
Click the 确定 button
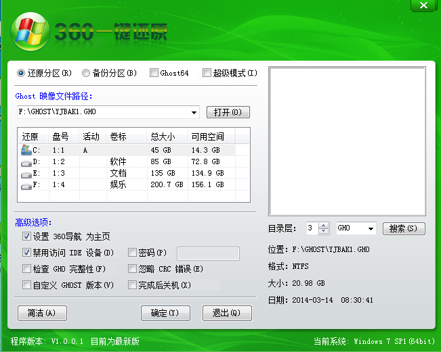coord(165,313)
